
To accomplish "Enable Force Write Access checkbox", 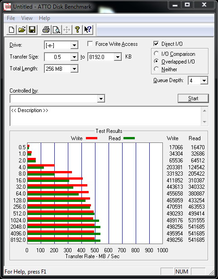I will coord(90,44).
